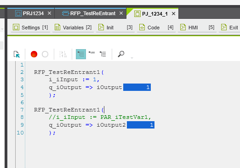Image resolution: width=240 pixels, height=168 pixels.
Task: Click the iOutput2 variable on line 9
Action: 111,125
